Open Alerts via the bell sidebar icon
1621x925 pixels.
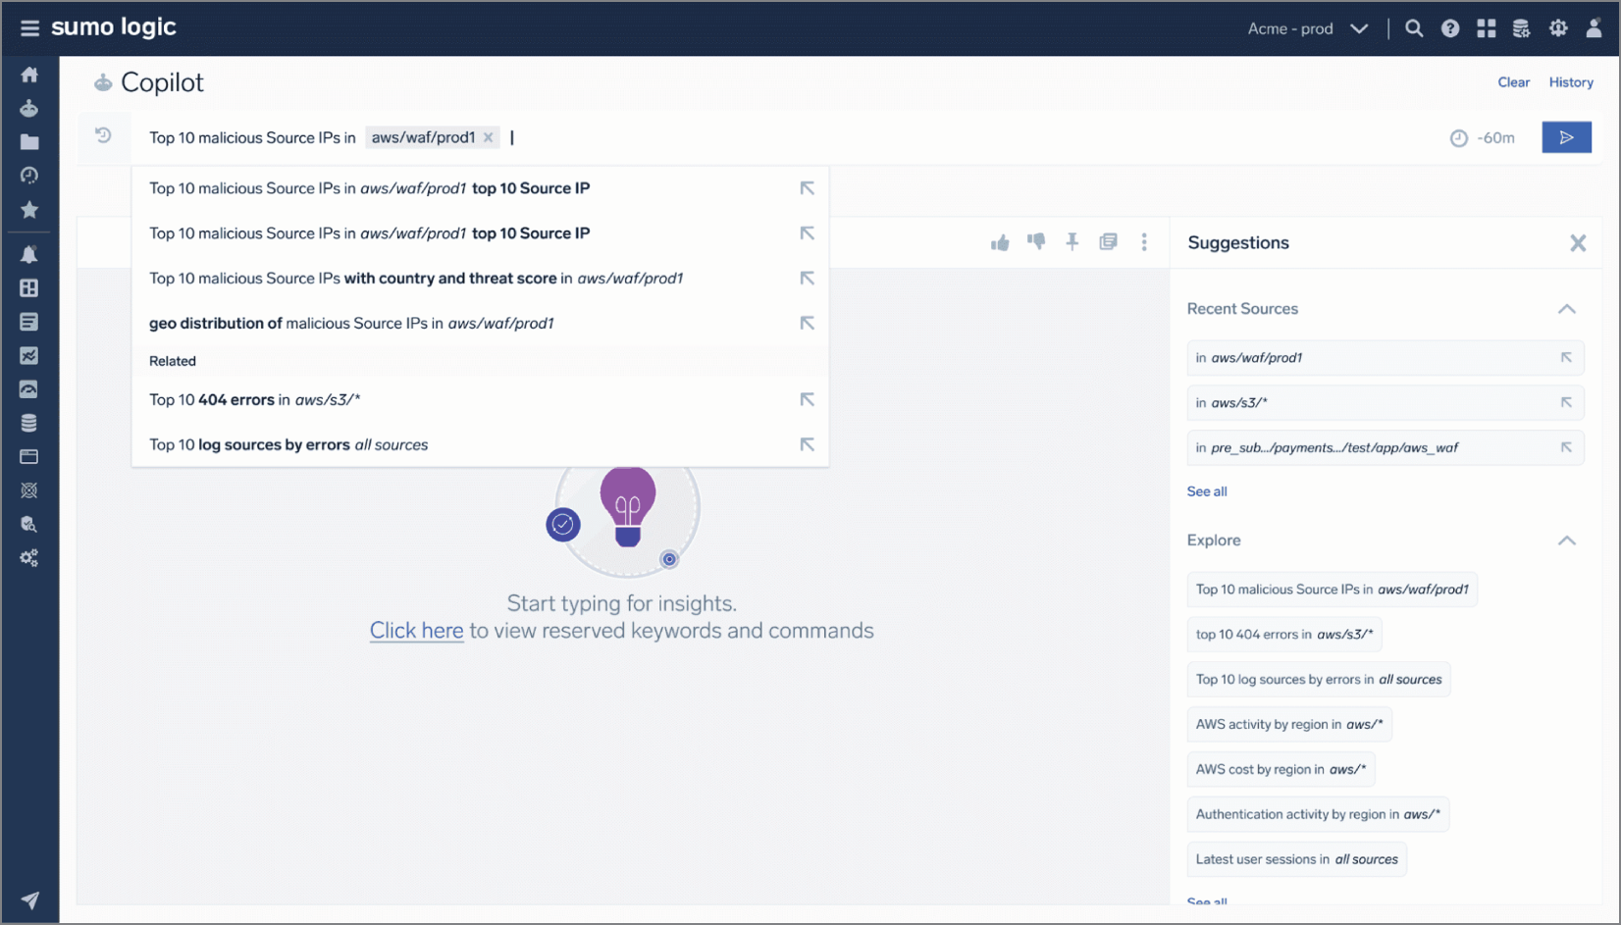[29, 254]
